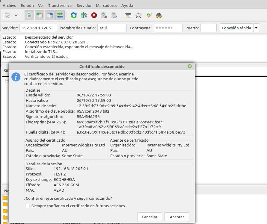Screen dimensions: 267x224
Task: Search for files on the server
Action: point(159,15)
